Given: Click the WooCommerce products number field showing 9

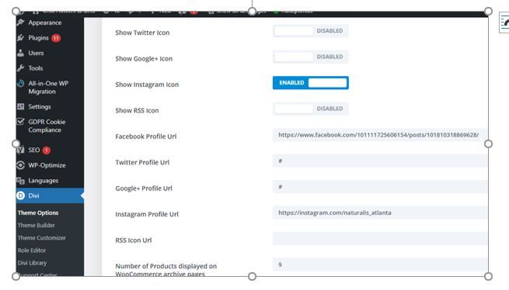Looking at the screenshot, I should click(379, 264).
